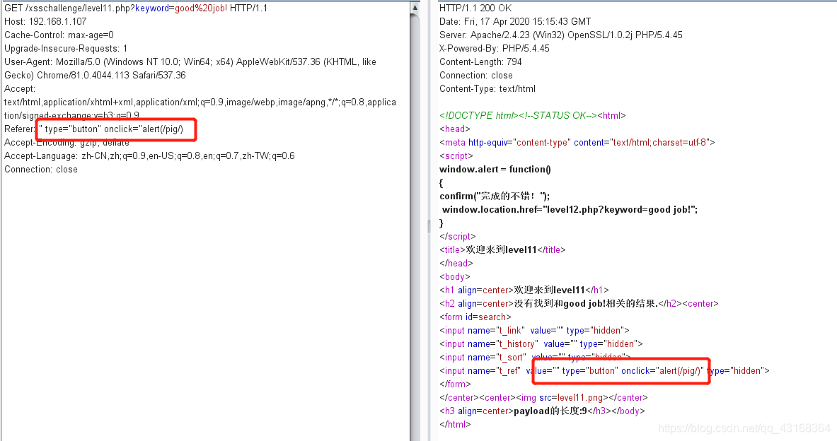Click the '<!DOCTYPE html><!--STATUS OK-->' line
This screenshot has width=837, height=441.
[533, 116]
